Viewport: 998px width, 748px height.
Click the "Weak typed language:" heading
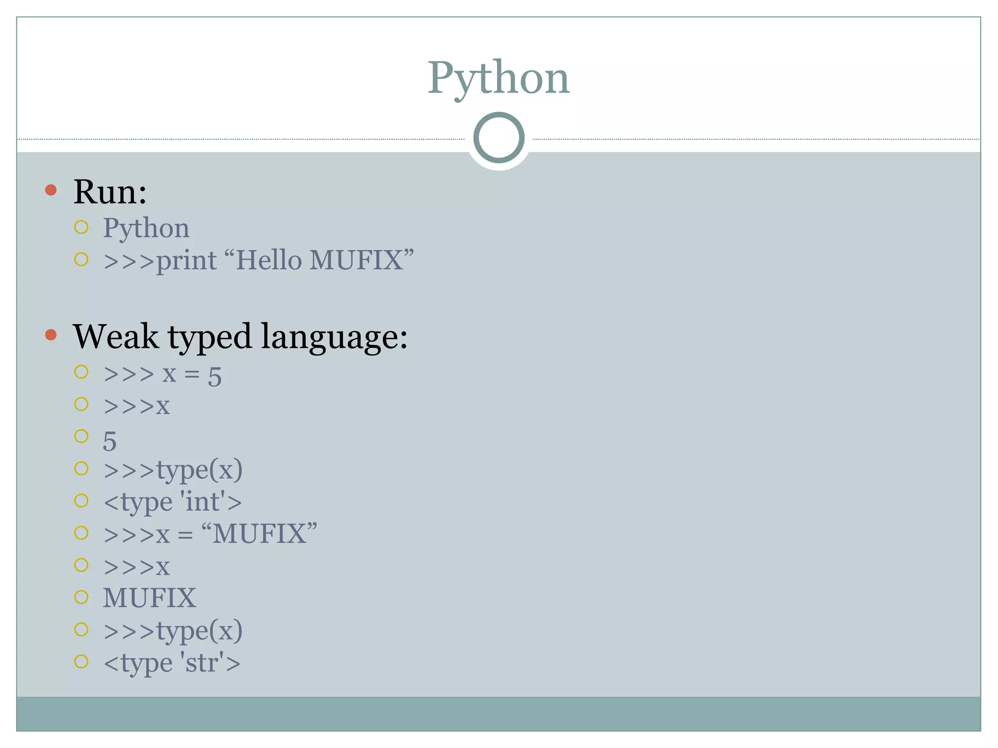(x=240, y=337)
